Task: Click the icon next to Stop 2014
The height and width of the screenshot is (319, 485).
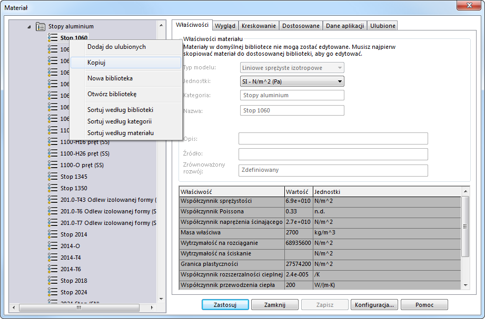Action: 52,234
